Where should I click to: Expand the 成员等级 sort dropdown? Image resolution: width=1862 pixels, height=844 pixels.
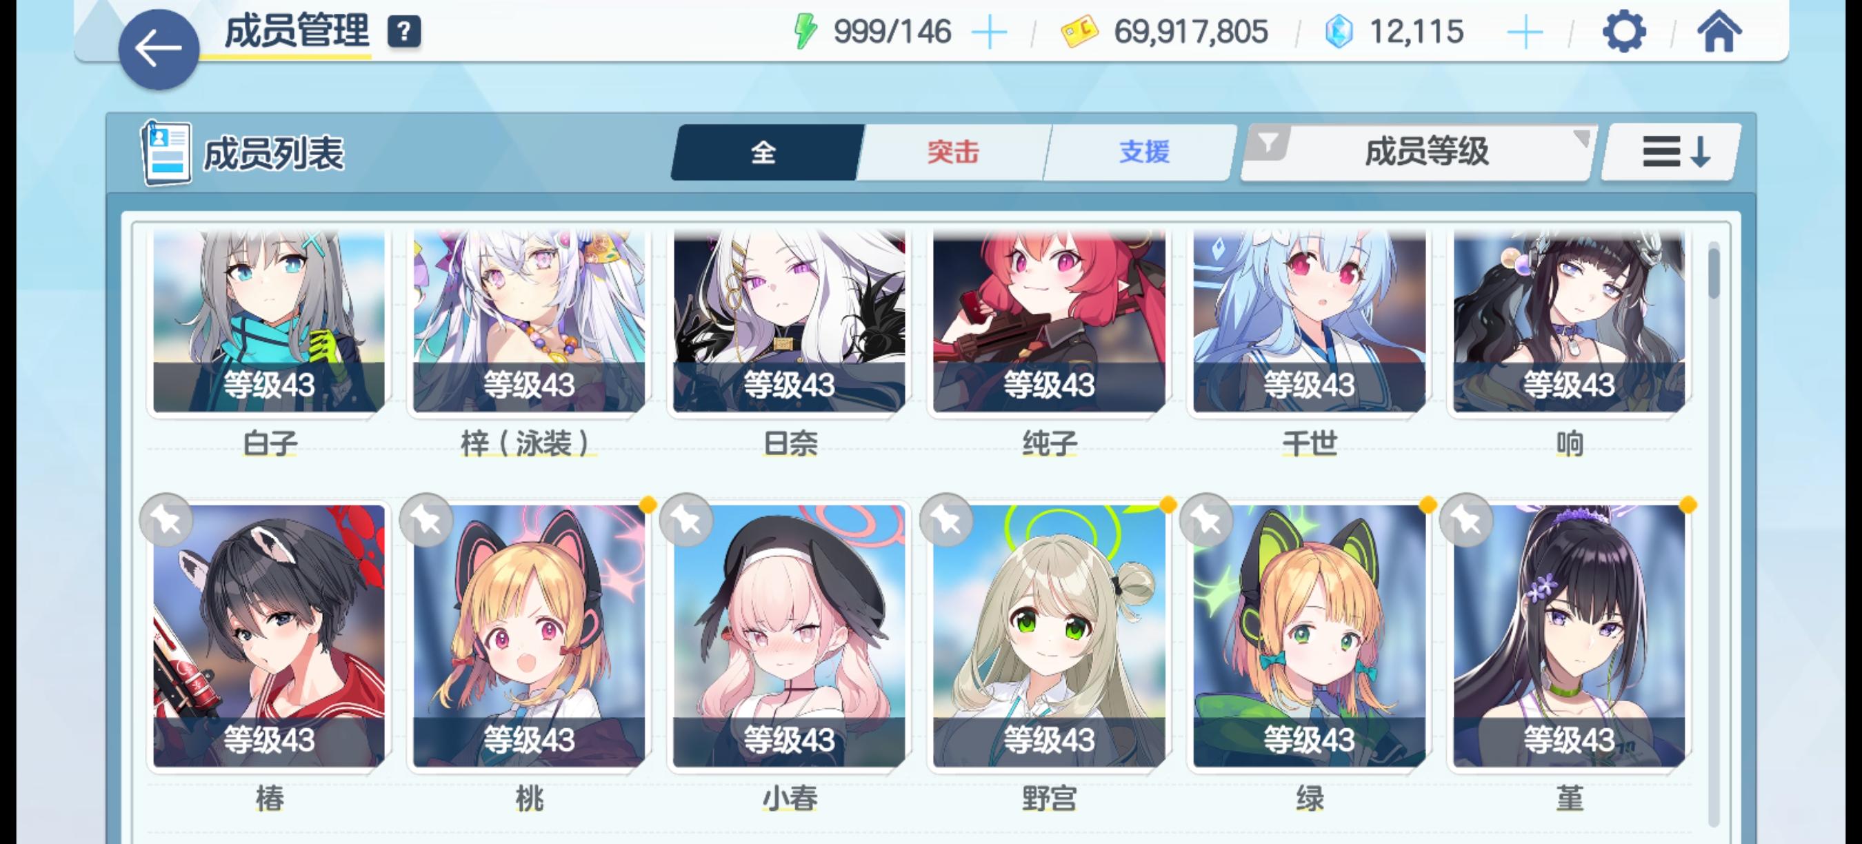coord(1416,152)
